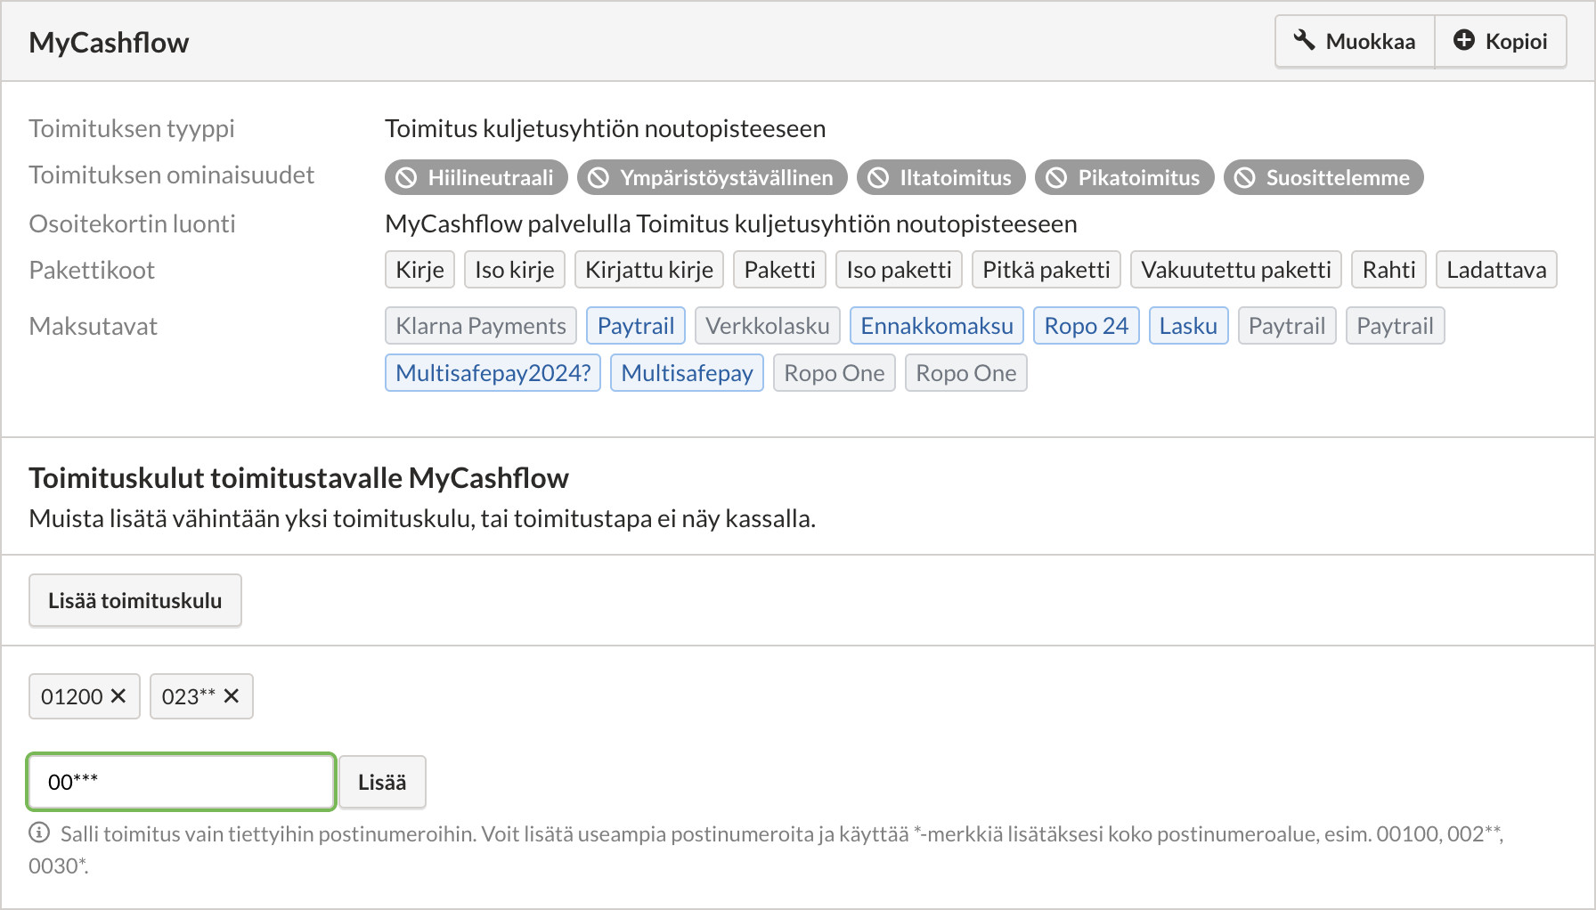1596x910 pixels.
Task: Click the Suosittelemme feature badge
Action: click(x=1323, y=177)
